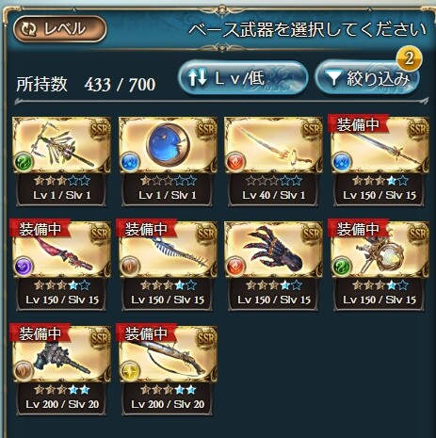This screenshot has width=436, height=438.
Task: Open the Lv/低 sort order dropdown
Action: click(242, 78)
